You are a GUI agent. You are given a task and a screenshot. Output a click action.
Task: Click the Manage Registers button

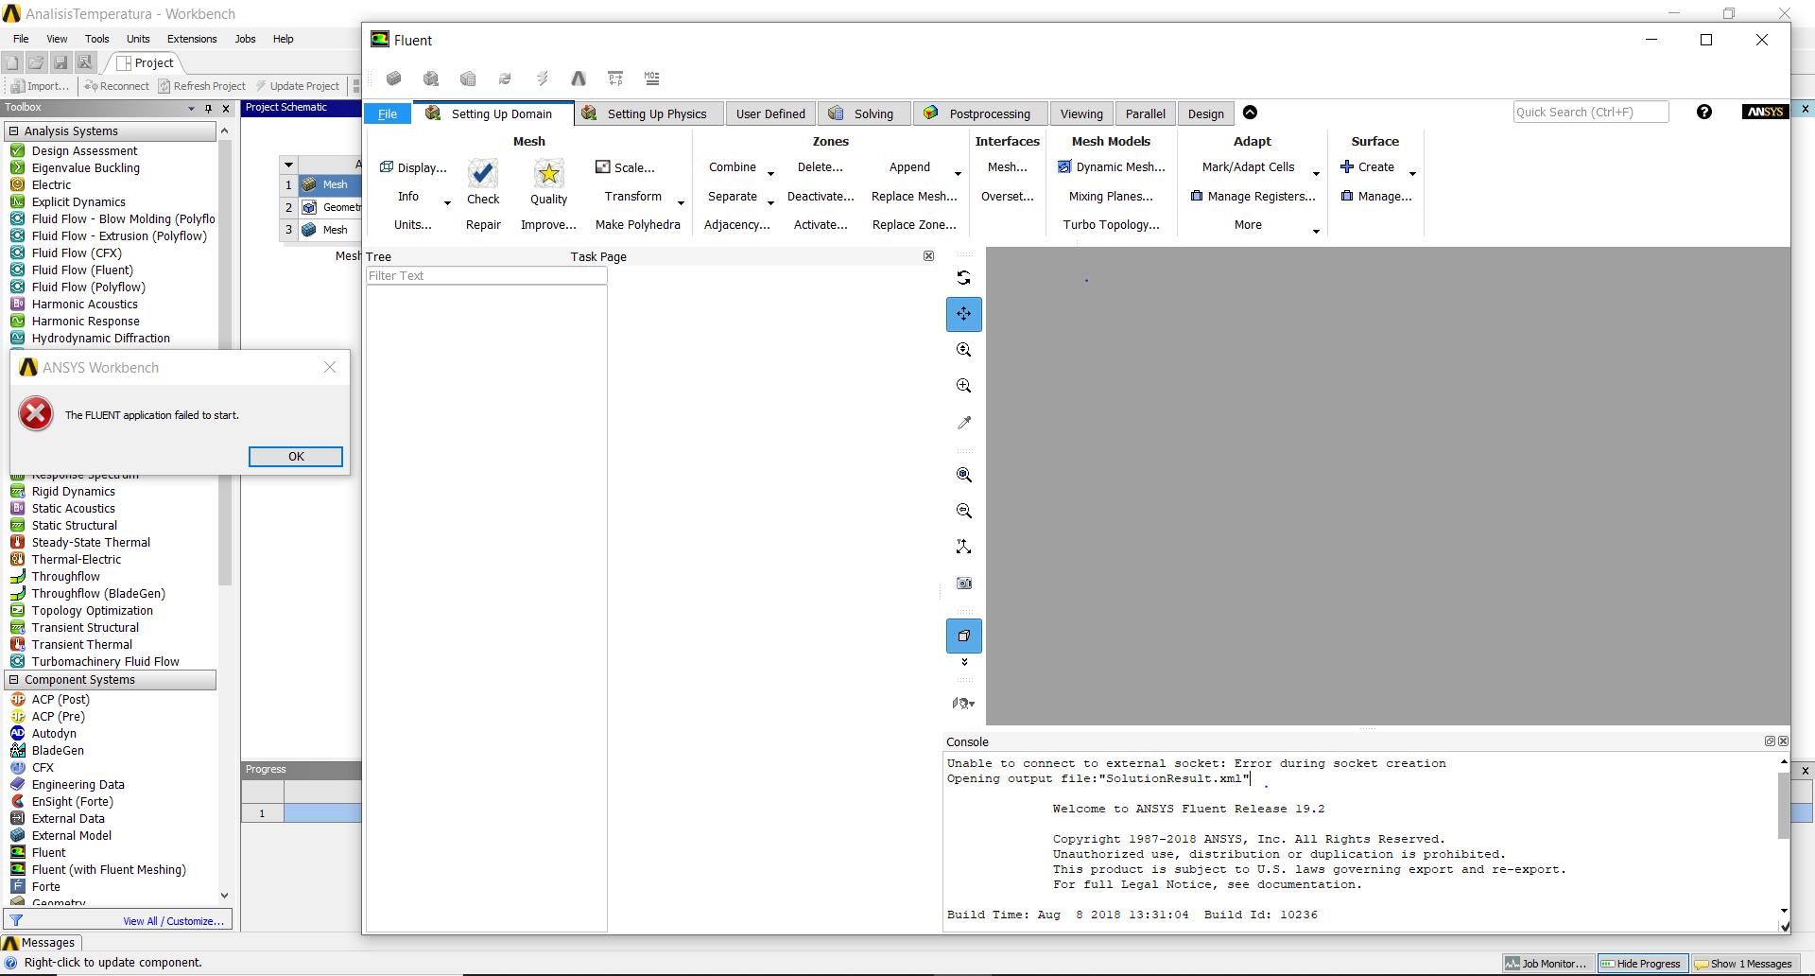tap(1253, 197)
